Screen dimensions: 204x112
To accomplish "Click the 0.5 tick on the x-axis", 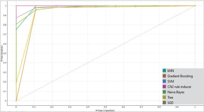I will coord(105,107).
